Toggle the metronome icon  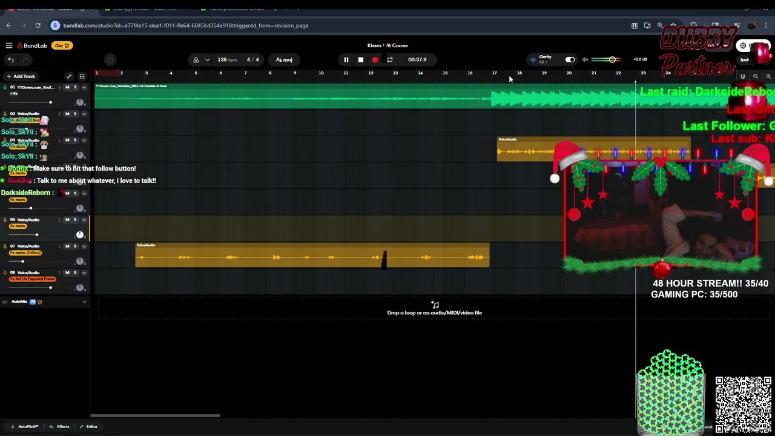(196, 59)
